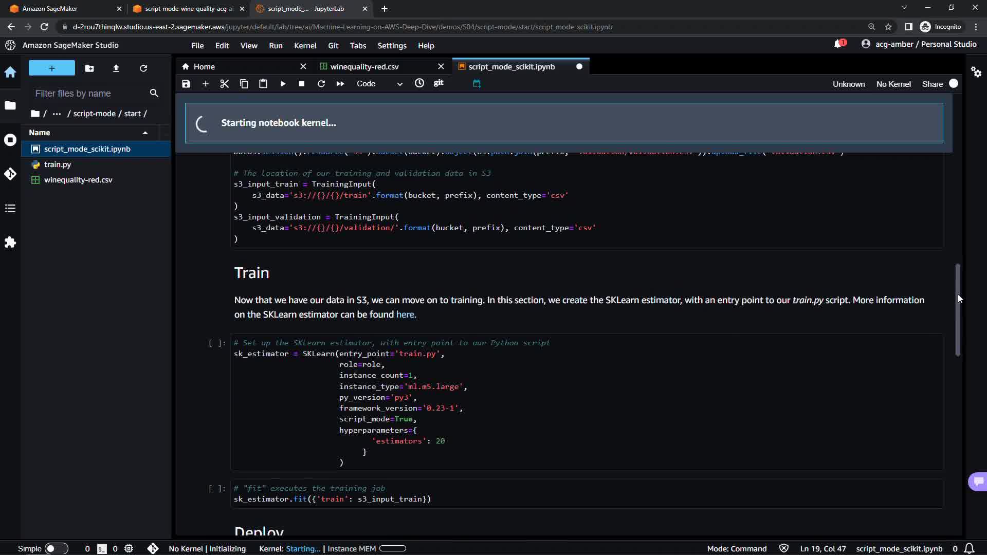Click the notebook vertical scrollbar
The image size is (987, 555).
[x=958, y=309]
